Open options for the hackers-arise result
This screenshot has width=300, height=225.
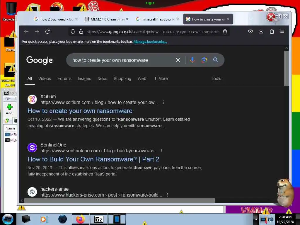click(x=167, y=195)
